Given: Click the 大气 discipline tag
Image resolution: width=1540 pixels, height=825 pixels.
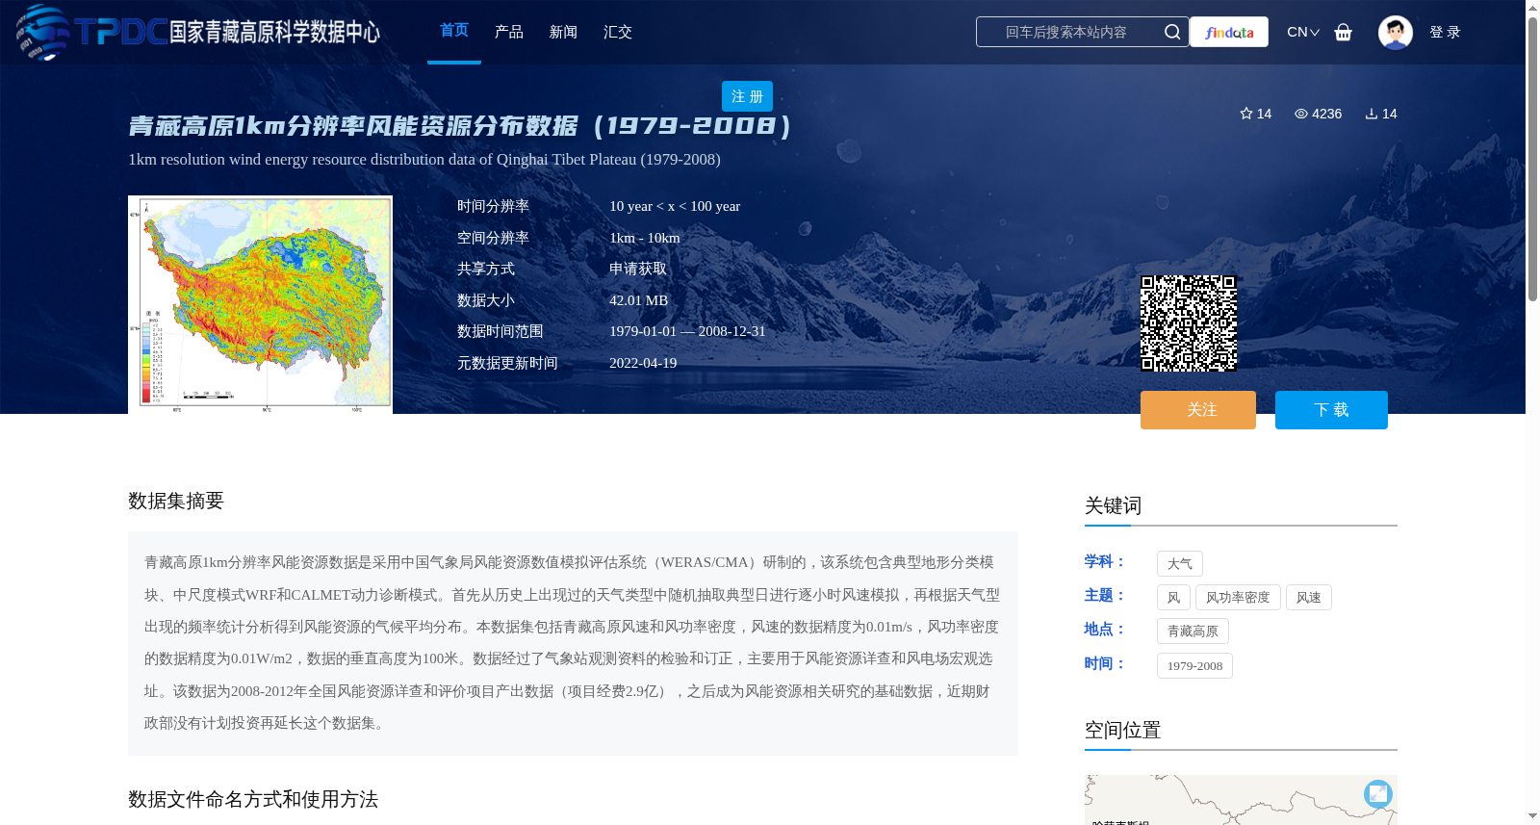Looking at the screenshot, I should coord(1180,564).
